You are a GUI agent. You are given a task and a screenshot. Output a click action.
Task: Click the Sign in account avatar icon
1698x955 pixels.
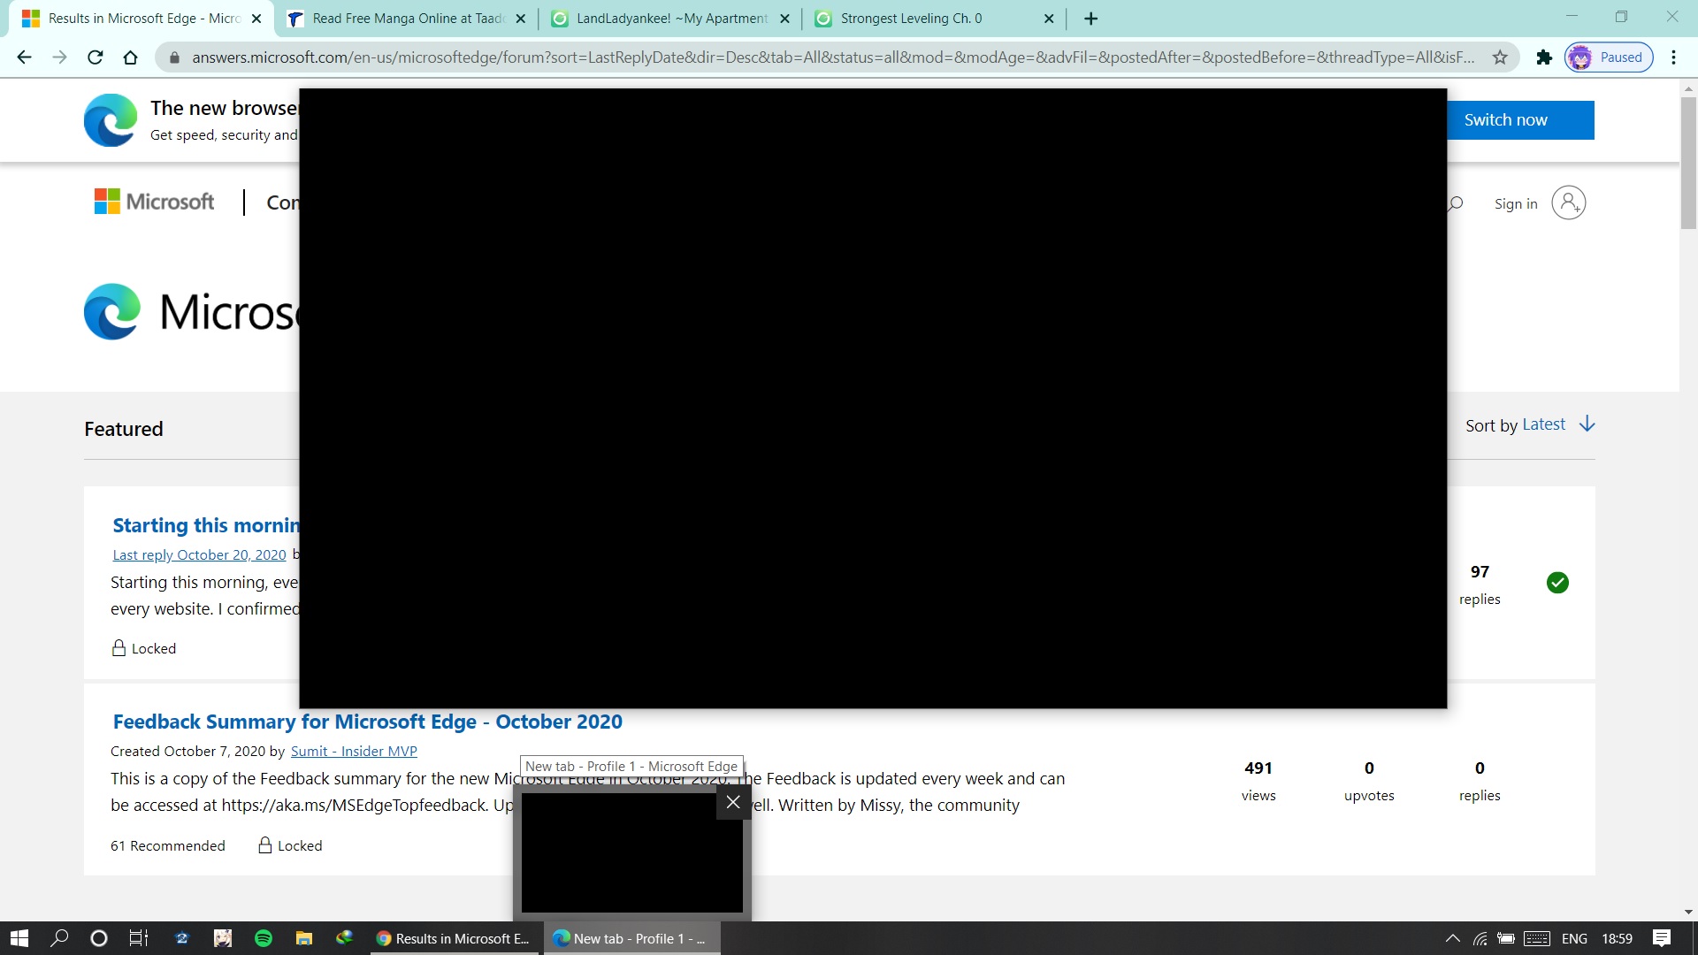tap(1568, 203)
